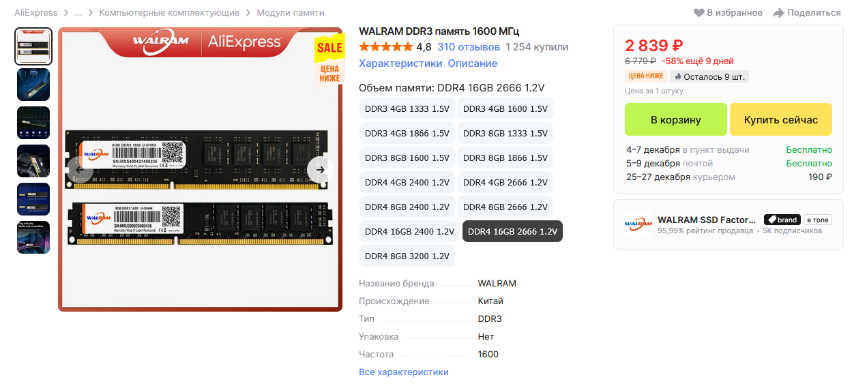Go to next product image arrow
Viewport: 867px width, 386px height.
click(320, 170)
